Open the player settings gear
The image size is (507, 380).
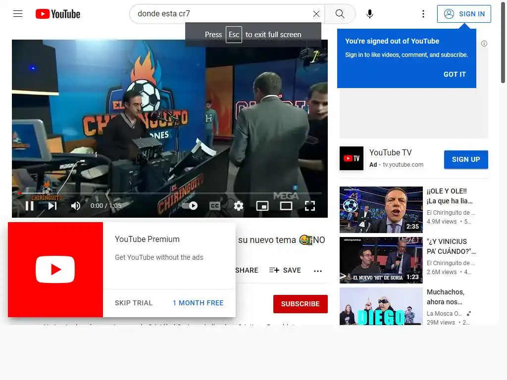(239, 206)
